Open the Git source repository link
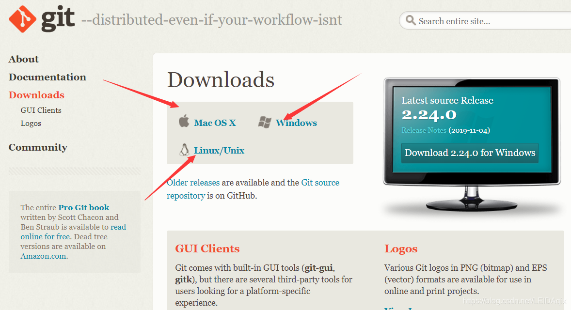This screenshot has width=571, height=310. pos(253,189)
